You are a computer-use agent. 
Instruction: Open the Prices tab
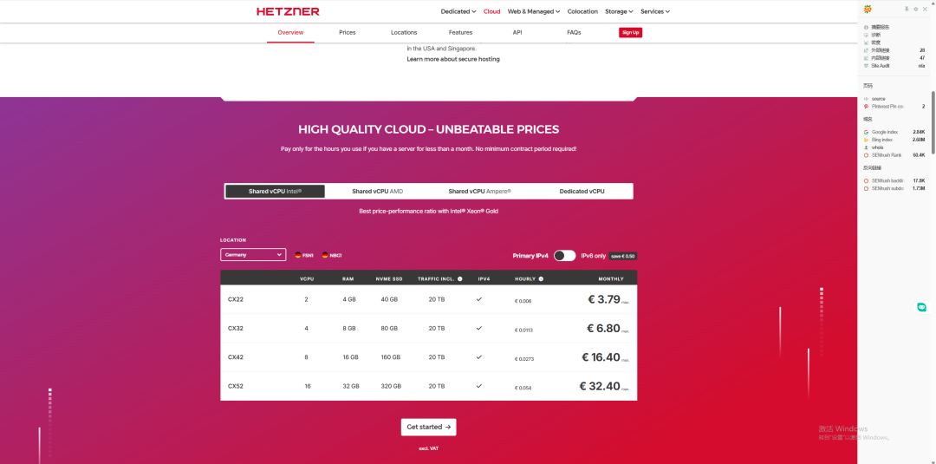click(x=348, y=32)
